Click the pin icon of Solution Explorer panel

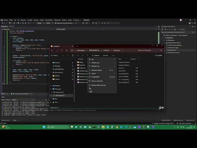click(x=192, y=27)
